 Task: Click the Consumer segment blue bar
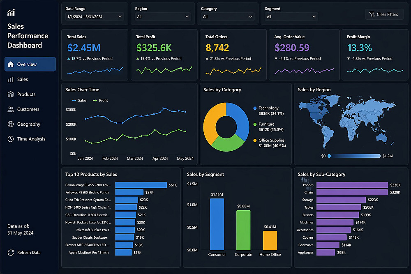pos(217,224)
